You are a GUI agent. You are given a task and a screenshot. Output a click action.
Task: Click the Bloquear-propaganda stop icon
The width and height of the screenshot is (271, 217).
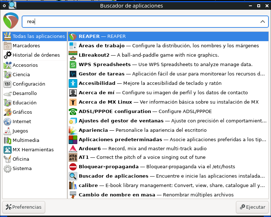73,167
